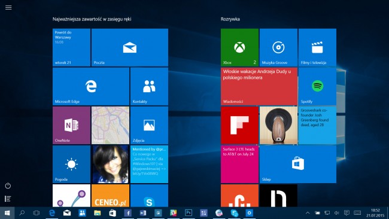The width and height of the screenshot is (389, 219).
Task: Click the Power button in the left rail
Action: coord(8,185)
